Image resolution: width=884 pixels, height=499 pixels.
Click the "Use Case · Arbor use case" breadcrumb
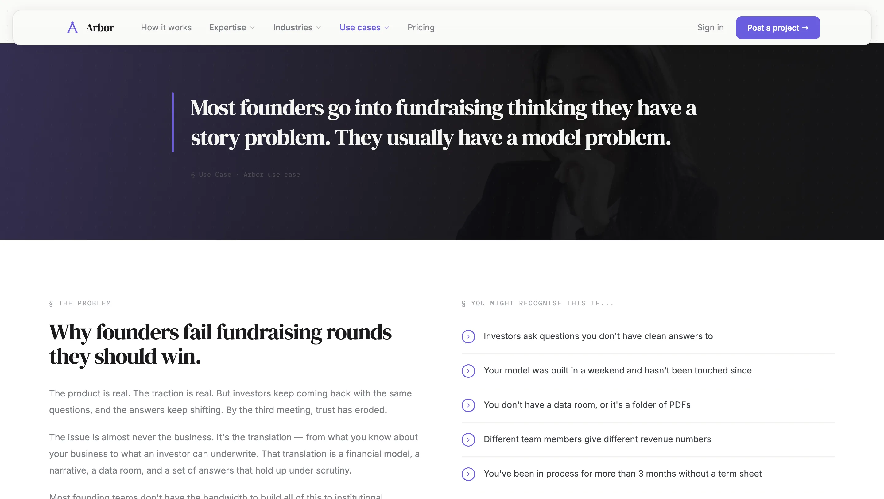[246, 175]
